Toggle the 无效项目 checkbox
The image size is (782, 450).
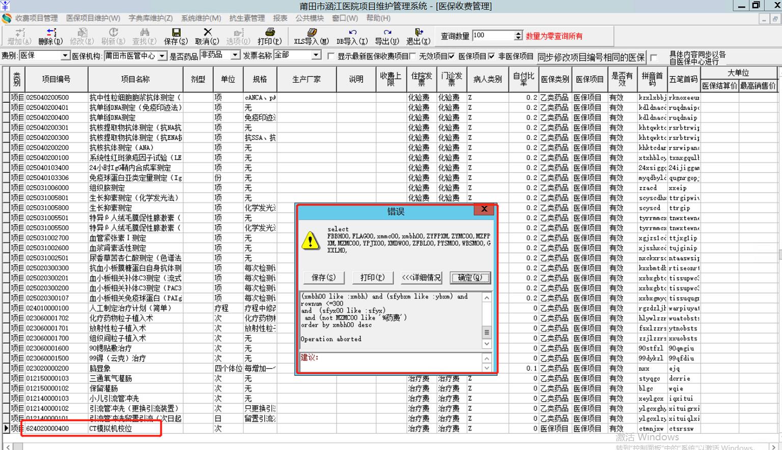tap(413, 56)
